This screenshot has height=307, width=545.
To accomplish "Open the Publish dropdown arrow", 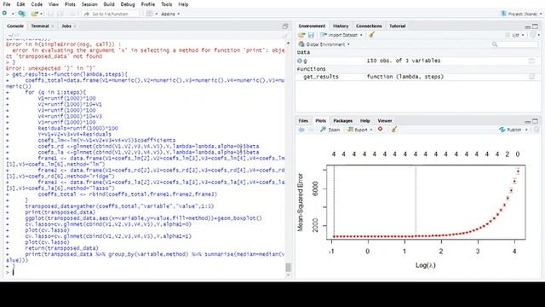I will coord(526,130).
